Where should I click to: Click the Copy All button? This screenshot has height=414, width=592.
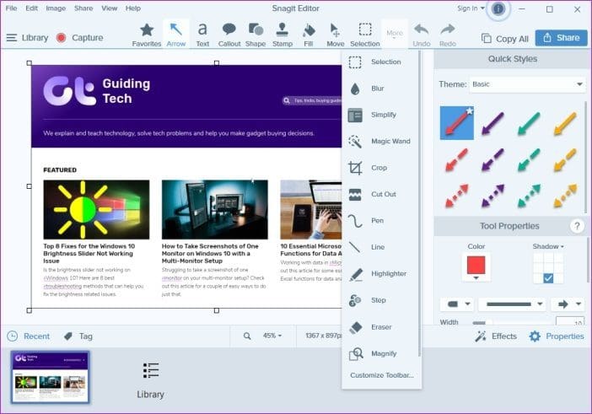pyautogui.click(x=505, y=39)
